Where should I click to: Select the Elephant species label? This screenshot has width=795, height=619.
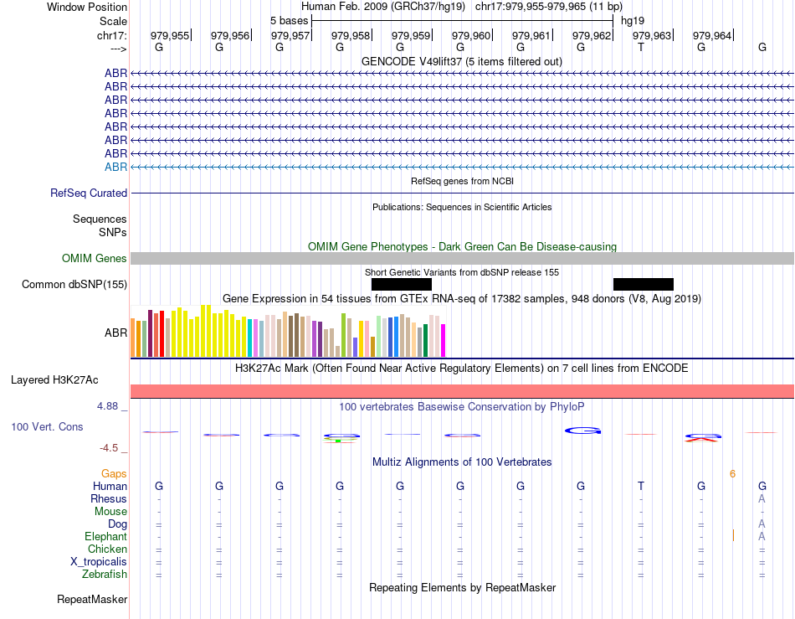click(x=105, y=536)
